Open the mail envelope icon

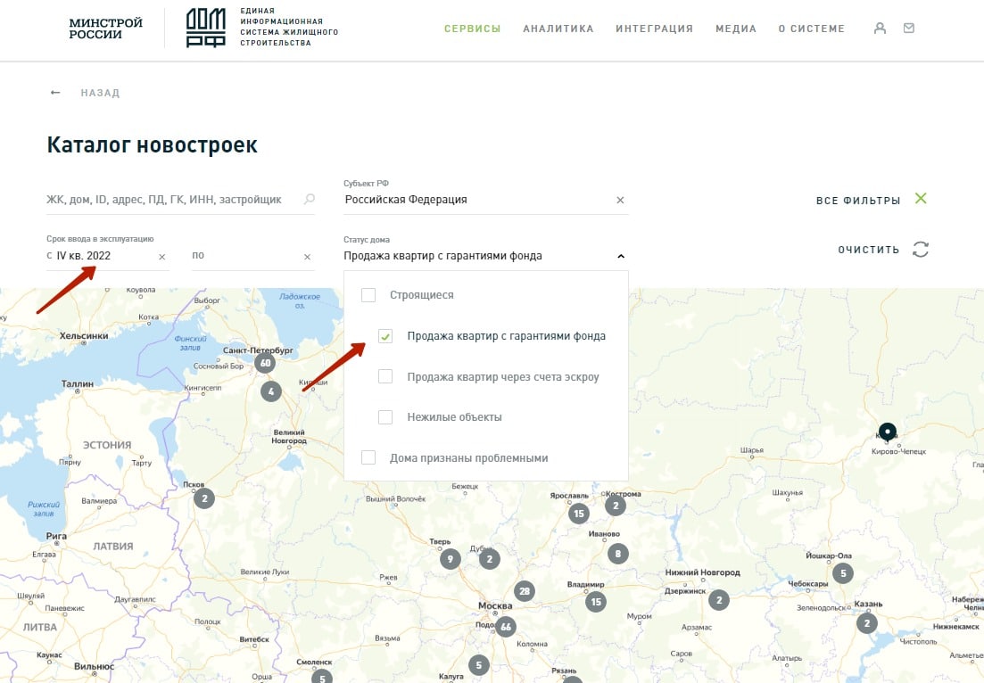(x=909, y=29)
